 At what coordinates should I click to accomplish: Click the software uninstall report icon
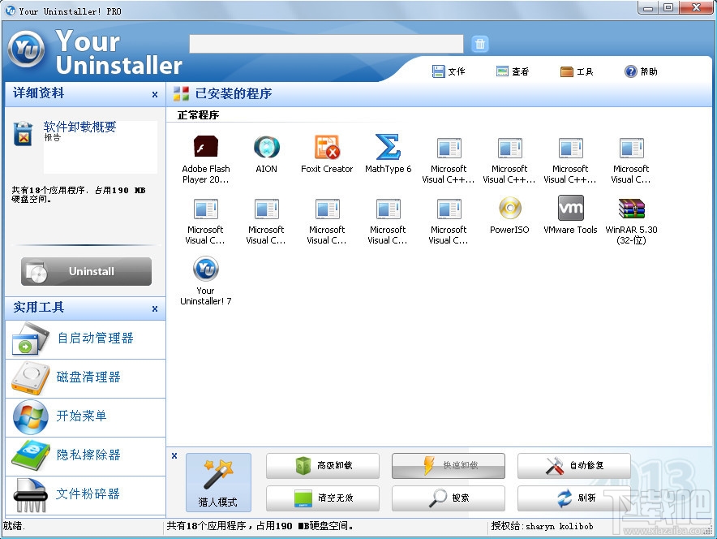[23, 134]
